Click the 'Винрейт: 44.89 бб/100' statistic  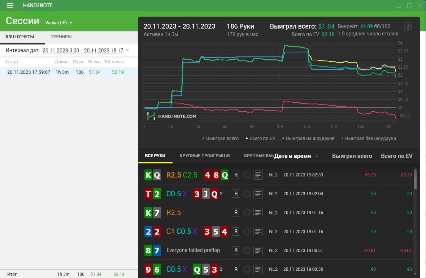(364, 26)
